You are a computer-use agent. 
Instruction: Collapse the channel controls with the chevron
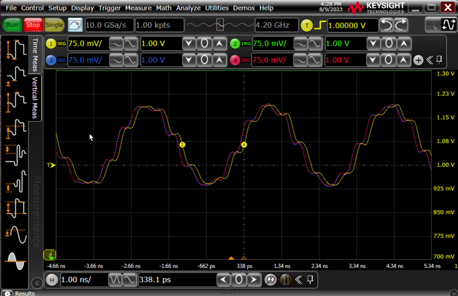click(431, 60)
